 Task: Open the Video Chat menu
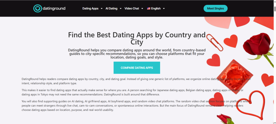132,8
